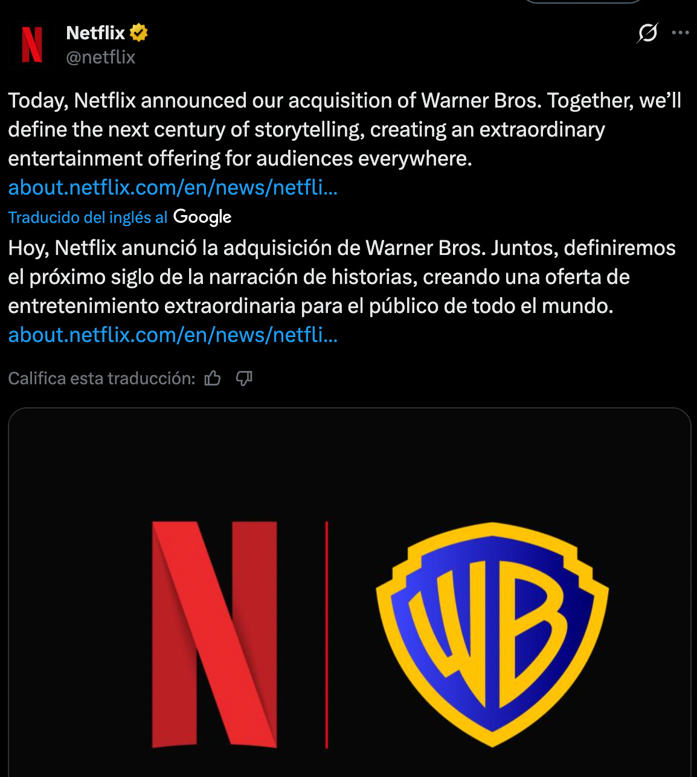697x777 pixels.
Task: Click the Warner Bros shield logo in image
Action: [x=492, y=634]
